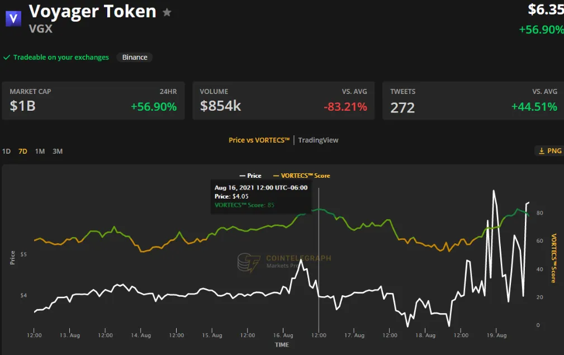Favorite Voyager Token with the star icon
The width and height of the screenshot is (564, 355).
pos(167,13)
